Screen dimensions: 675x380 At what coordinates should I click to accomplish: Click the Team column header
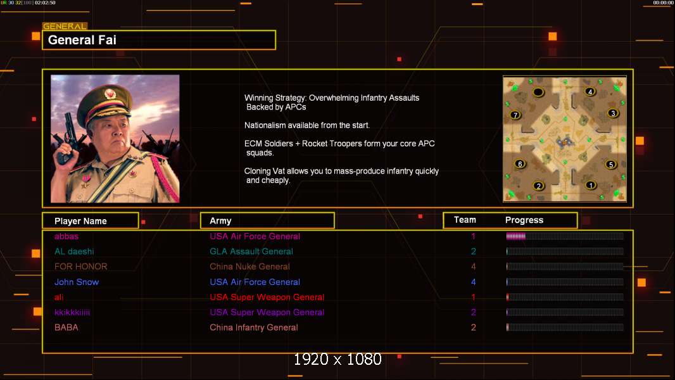(465, 220)
